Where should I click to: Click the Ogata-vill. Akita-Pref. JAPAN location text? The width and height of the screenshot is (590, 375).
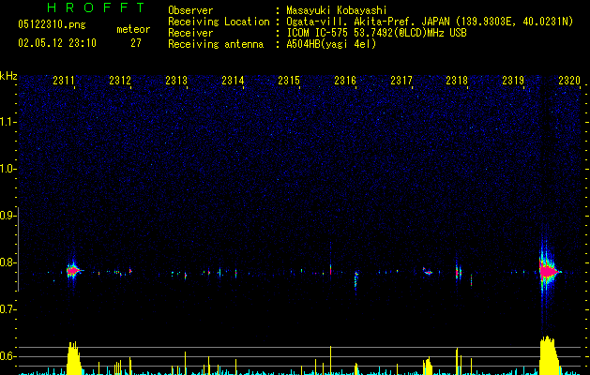(x=430, y=22)
